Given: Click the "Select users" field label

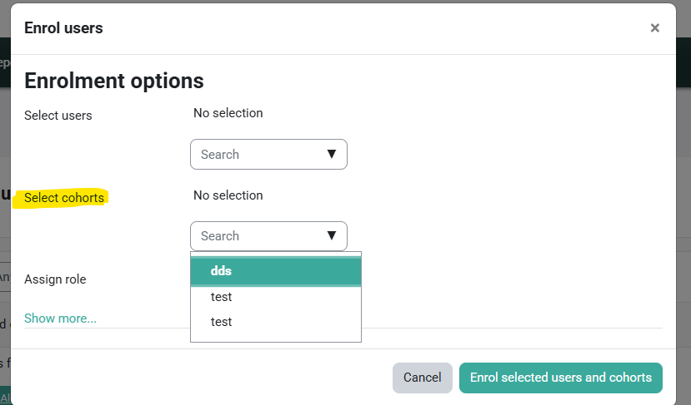Looking at the screenshot, I should tap(58, 116).
